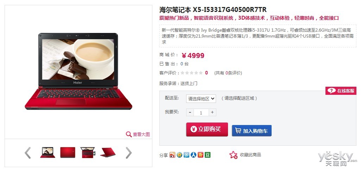Select the open-laptop front view thumbnail
The height and width of the screenshot is (171, 361).
(x=47, y=153)
